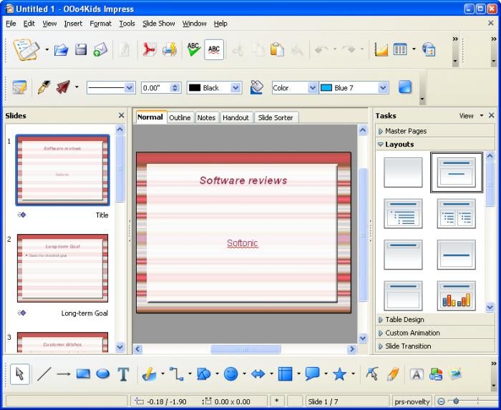Save the document with the floppy icon
This screenshot has width=501, height=410.
tap(81, 50)
